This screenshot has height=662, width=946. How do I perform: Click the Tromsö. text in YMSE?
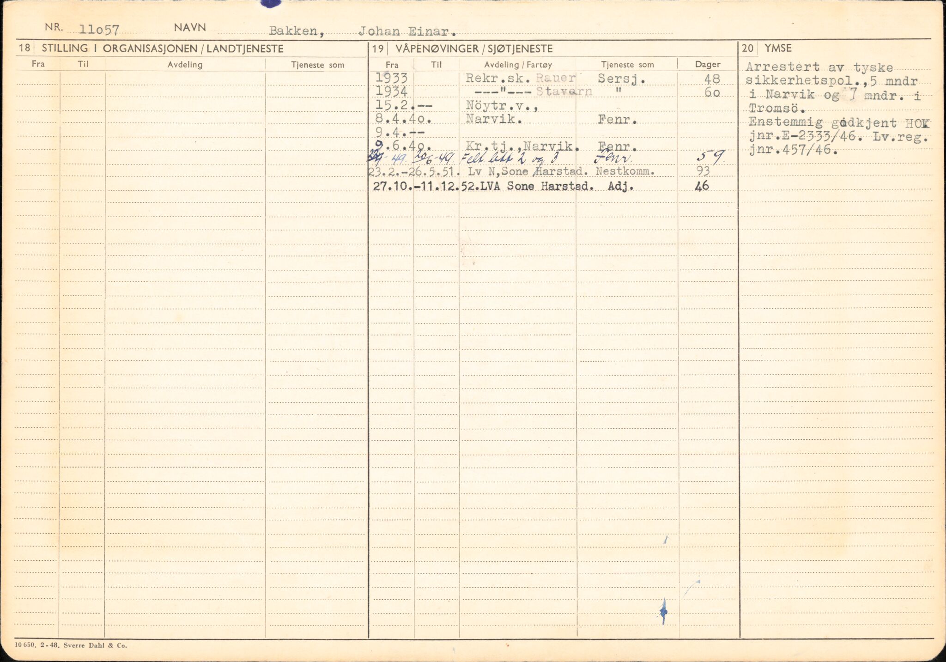[x=776, y=109]
